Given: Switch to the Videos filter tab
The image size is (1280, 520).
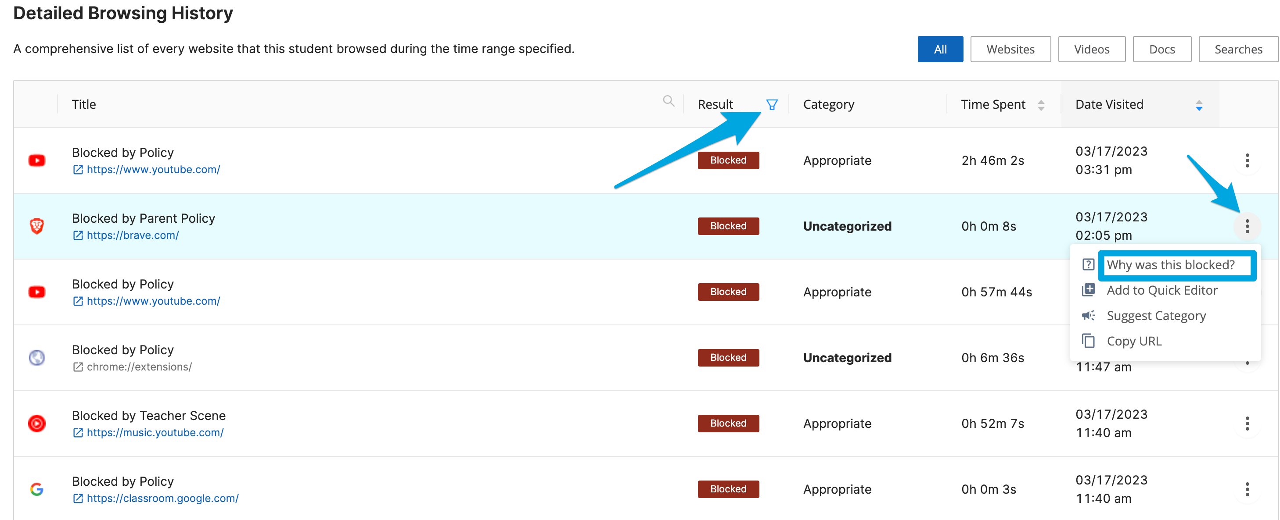Looking at the screenshot, I should coord(1092,49).
